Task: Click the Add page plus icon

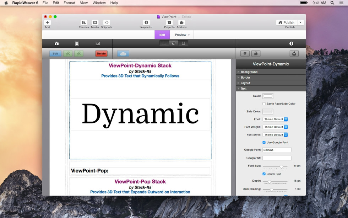Action: point(47,23)
